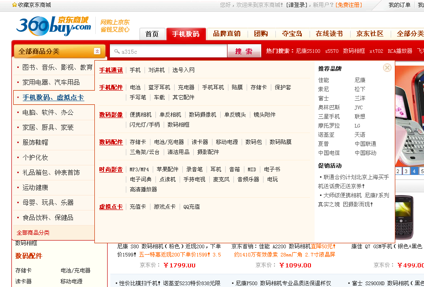Open recommended brand 摩托罗拉
The height and width of the screenshot is (287, 424).
(329, 126)
